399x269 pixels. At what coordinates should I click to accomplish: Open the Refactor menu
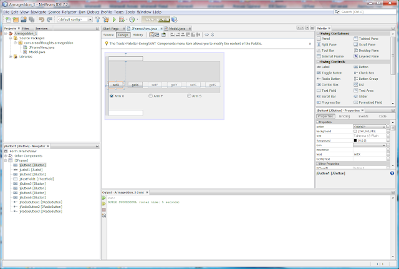(x=69, y=12)
